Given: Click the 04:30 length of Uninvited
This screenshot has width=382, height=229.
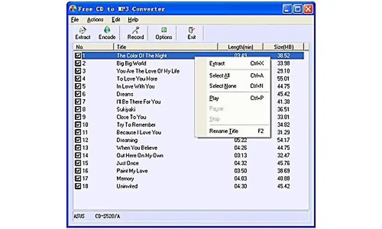Looking at the screenshot, I should (x=240, y=186).
